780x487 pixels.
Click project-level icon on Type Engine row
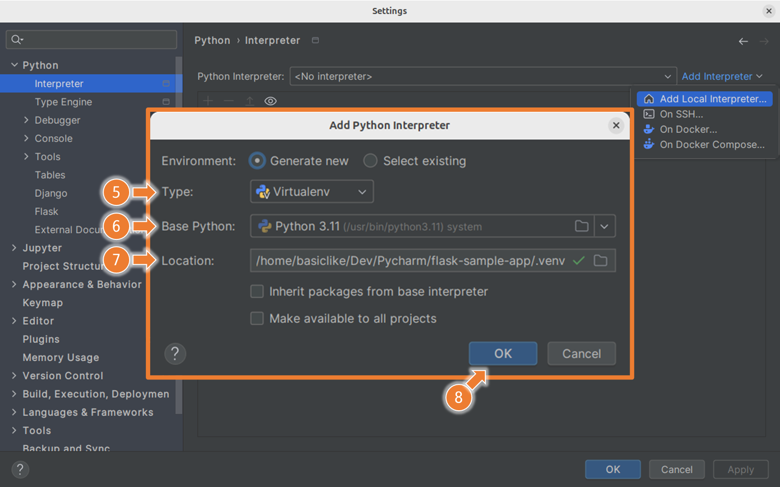(166, 102)
